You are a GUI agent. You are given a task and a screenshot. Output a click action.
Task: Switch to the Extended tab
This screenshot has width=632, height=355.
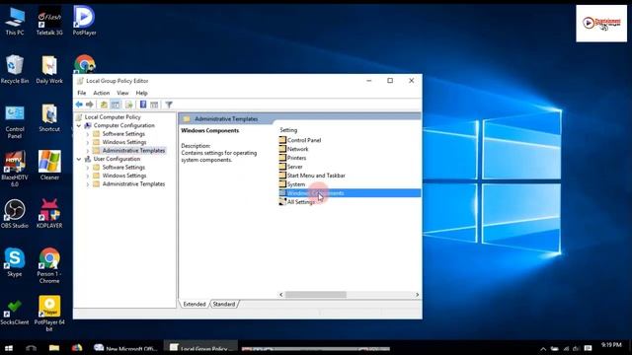pos(195,305)
